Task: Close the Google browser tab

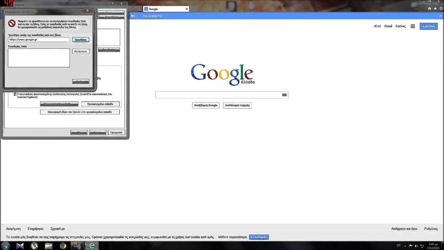Action: 187,9
